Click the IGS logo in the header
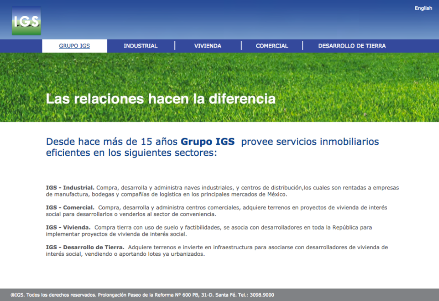The height and width of the screenshot is (301, 439). pyautogui.click(x=26, y=21)
